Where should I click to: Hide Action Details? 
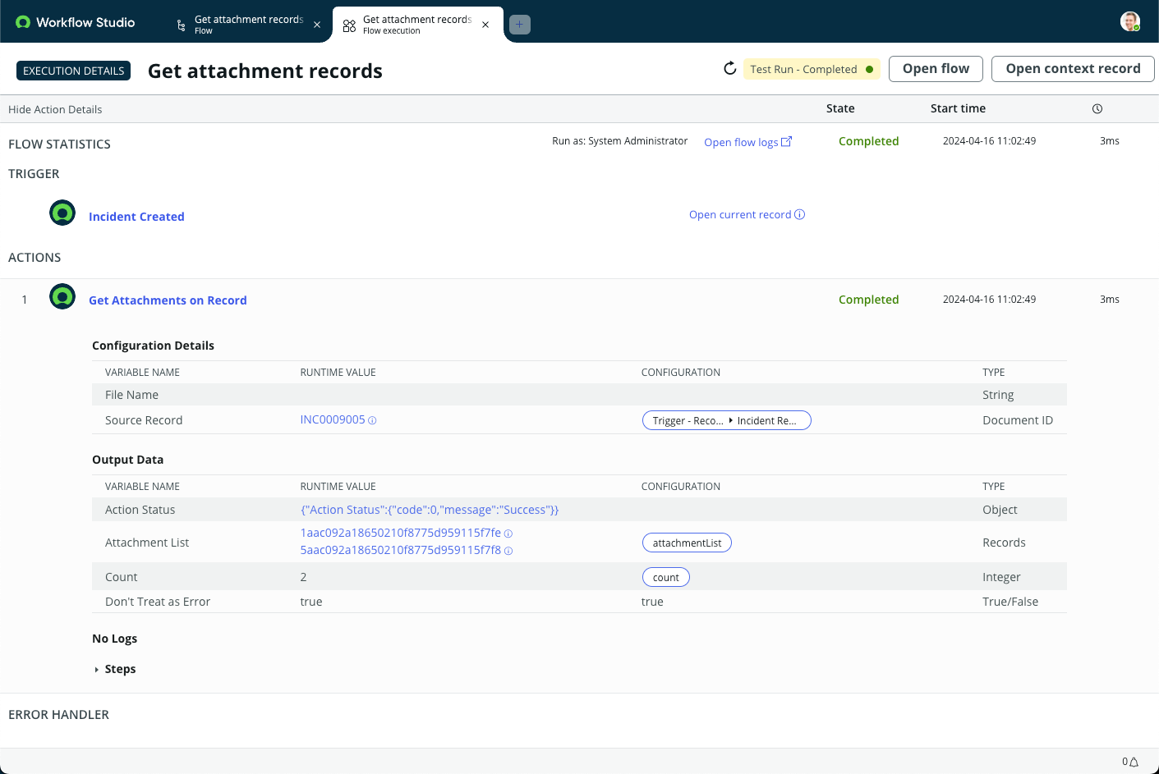(x=55, y=109)
